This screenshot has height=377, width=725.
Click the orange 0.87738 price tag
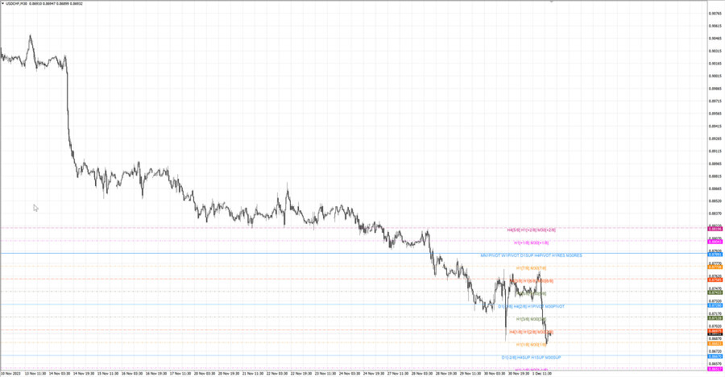pos(715,267)
